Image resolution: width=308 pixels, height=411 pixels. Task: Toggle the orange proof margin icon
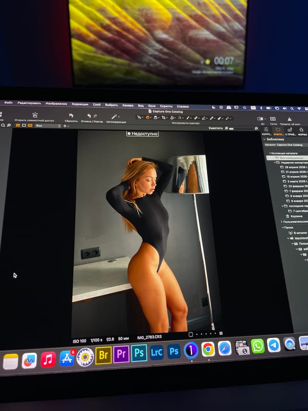[x=30, y=125]
